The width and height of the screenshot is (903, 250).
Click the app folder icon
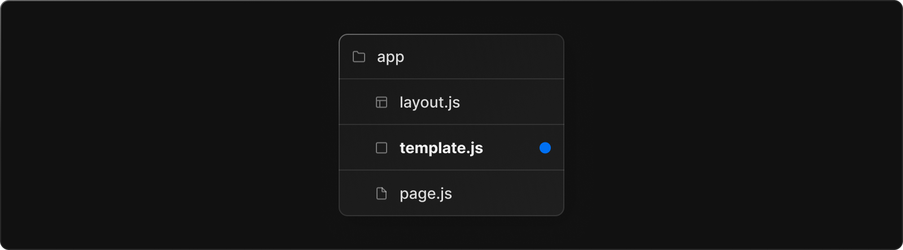[x=359, y=57]
